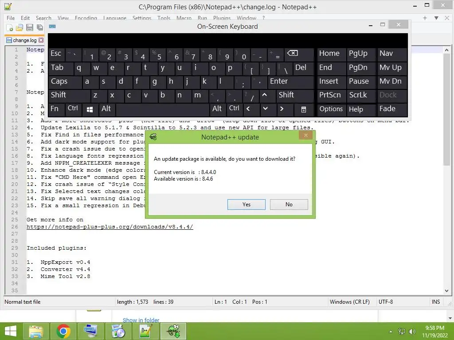This screenshot has height=340, width=454.
Task: Open Notepad++ taskbar icon
Action: click(x=145, y=331)
